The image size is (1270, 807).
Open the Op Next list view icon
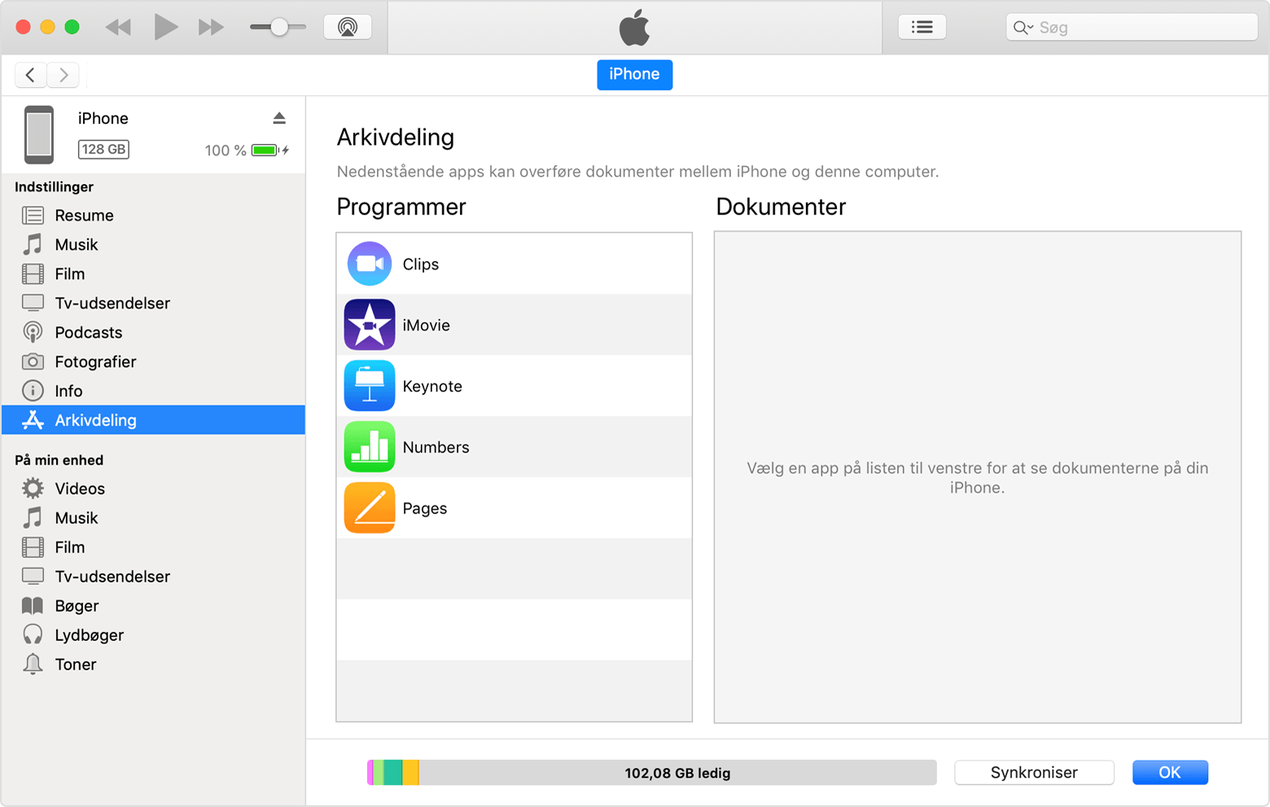921,25
